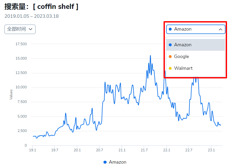Choose Google from the open dropdown list
This screenshot has height=167, width=232.
point(182,56)
